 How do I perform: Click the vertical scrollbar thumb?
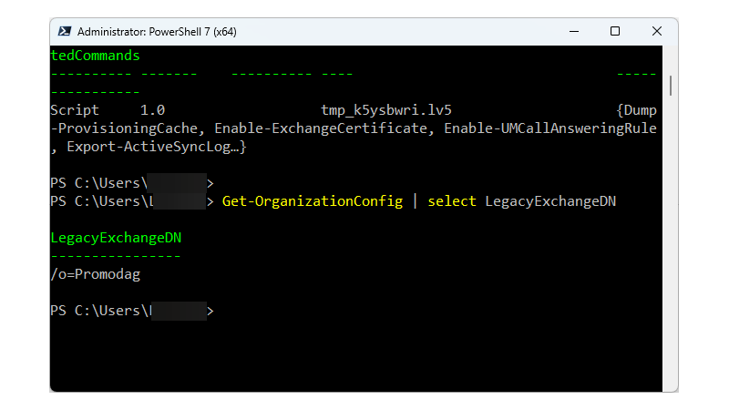pyautogui.click(x=671, y=86)
